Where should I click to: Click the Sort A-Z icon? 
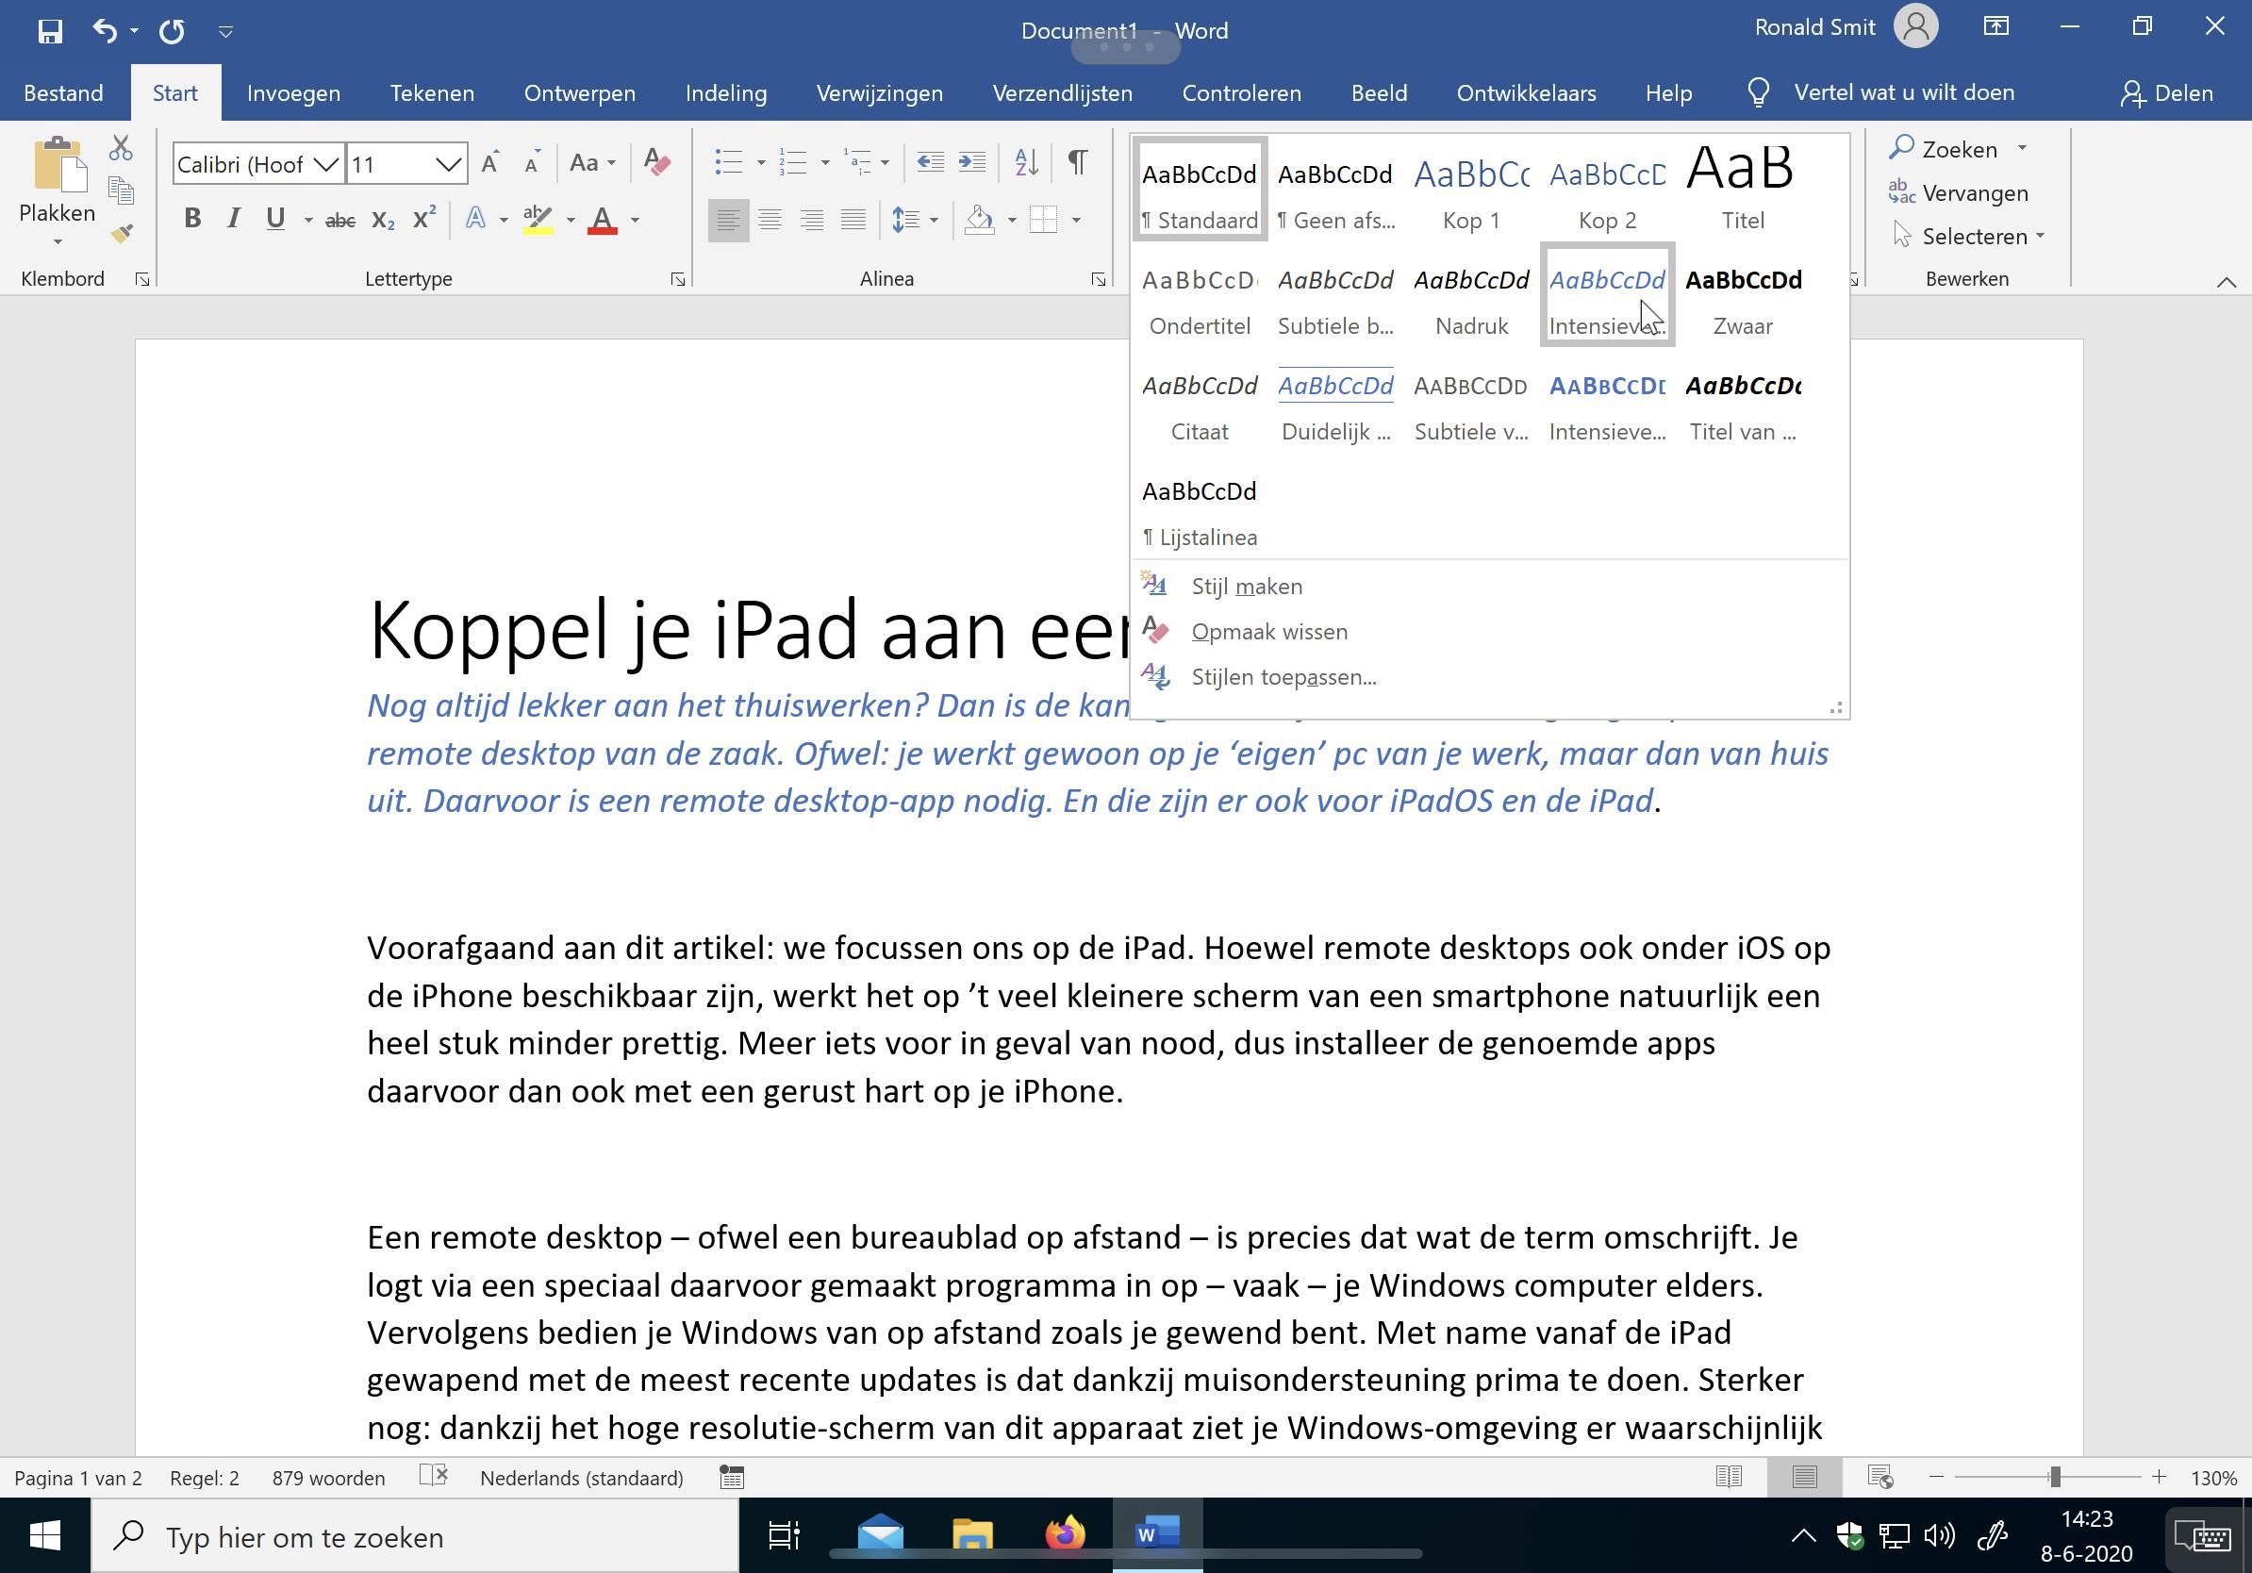pos(1026,162)
